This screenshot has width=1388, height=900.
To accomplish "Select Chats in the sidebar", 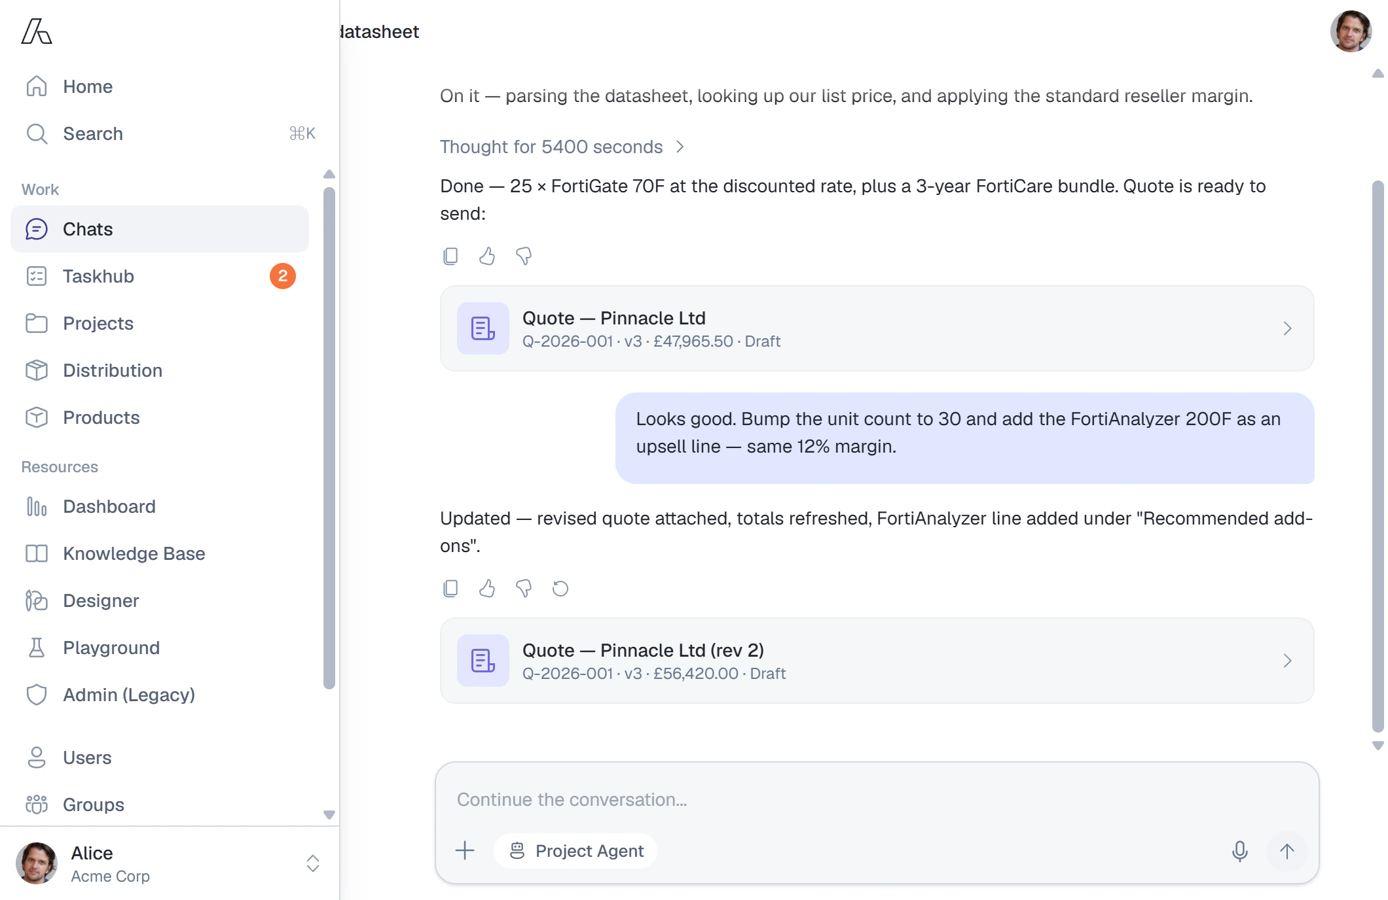I will click(159, 229).
